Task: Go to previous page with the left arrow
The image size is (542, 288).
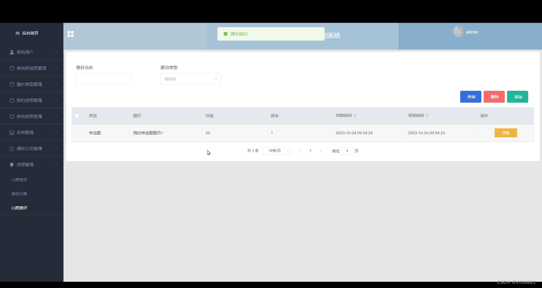Action: point(299,151)
